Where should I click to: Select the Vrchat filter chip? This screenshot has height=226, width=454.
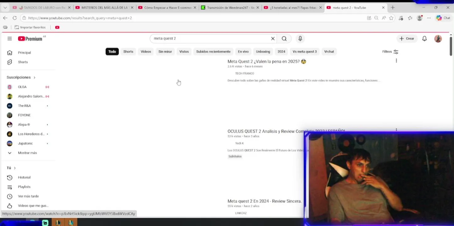(x=329, y=51)
